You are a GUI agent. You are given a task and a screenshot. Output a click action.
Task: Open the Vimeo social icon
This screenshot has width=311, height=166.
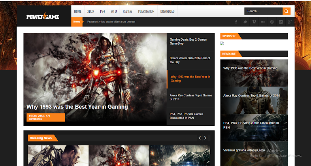click(254, 22)
